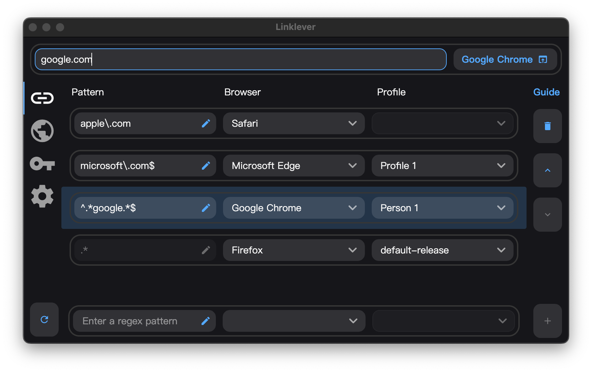The height and width of the screenshot is (372, 592).
Task: Add new rule with plus button
Action: click(x=547, y=321)
